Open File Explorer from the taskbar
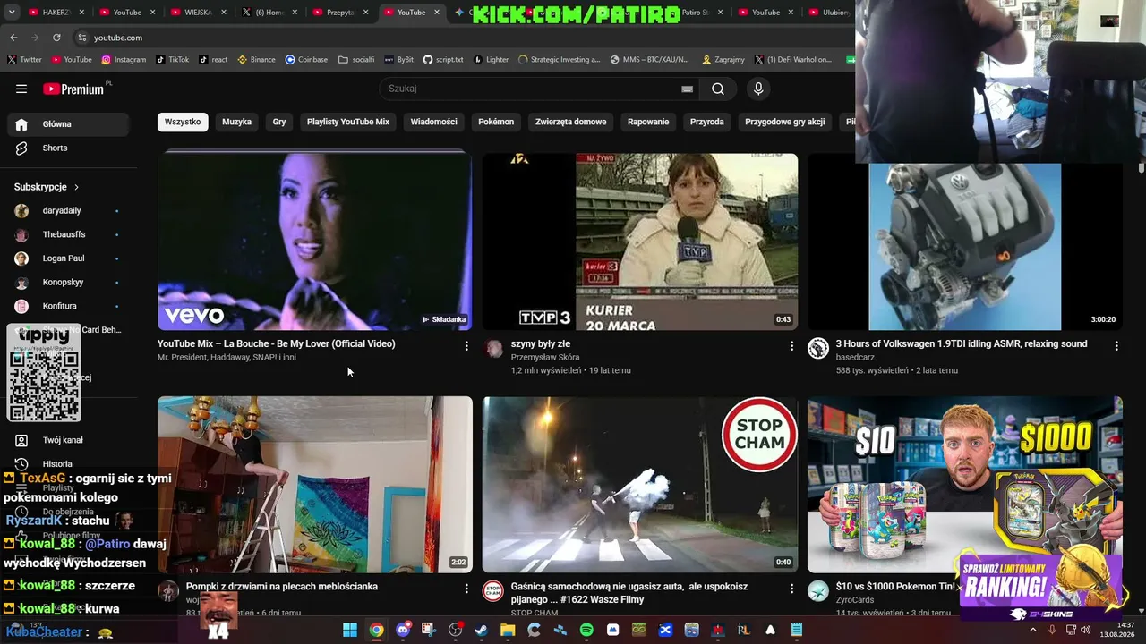 [x=508, y=630]
